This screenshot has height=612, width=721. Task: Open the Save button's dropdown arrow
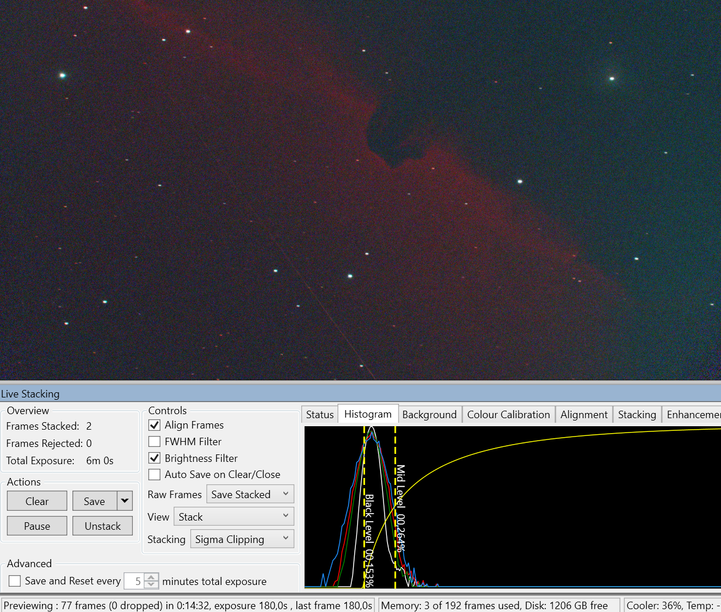pos(125,501)
